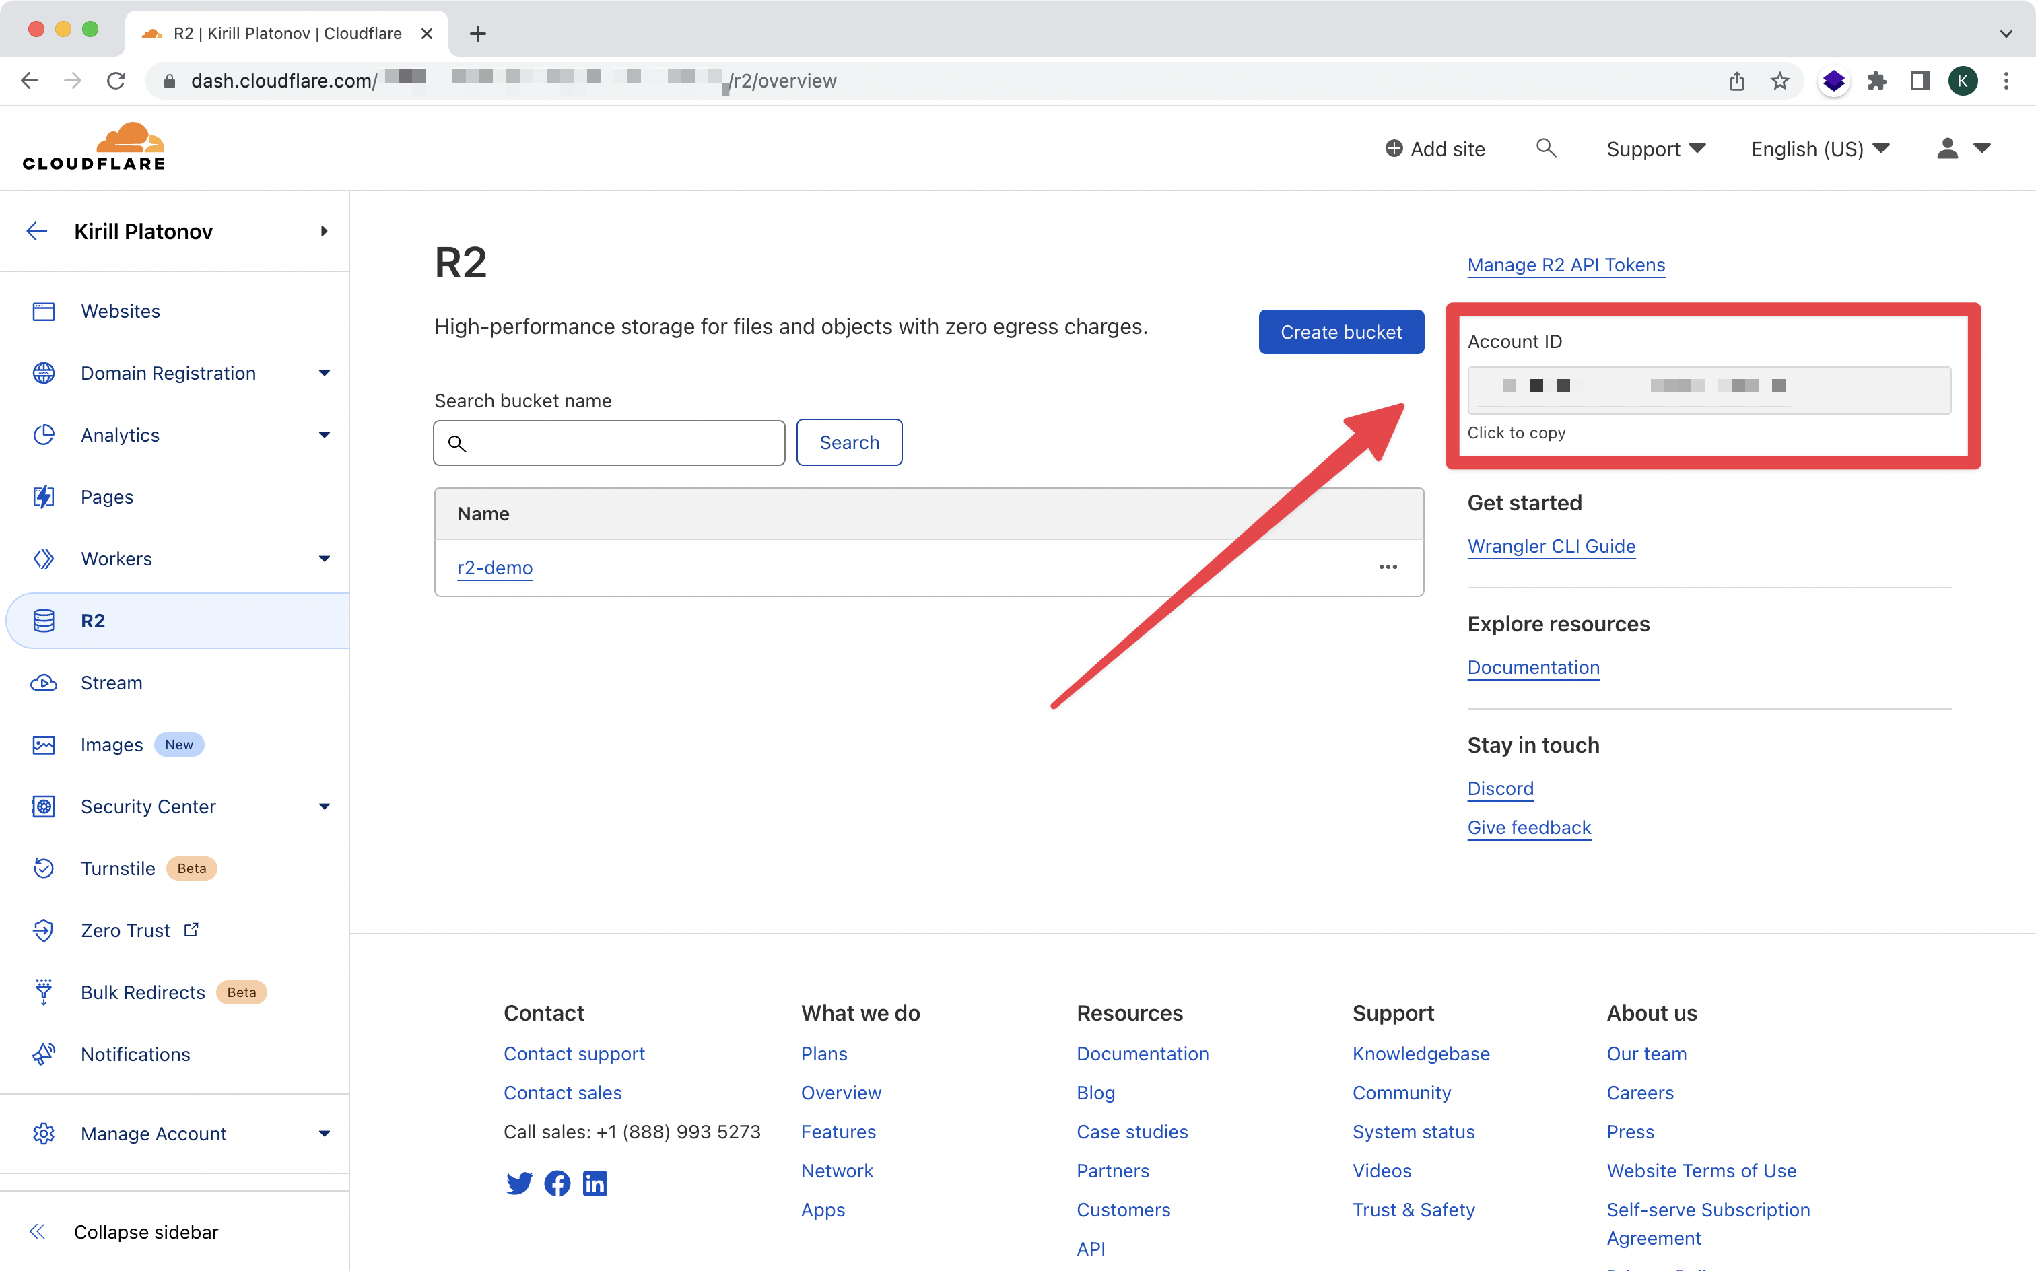Viewport: 2036px width, 1271px height.
Task: Open the r2-demo bucket
Action: (x=494, y=568)
